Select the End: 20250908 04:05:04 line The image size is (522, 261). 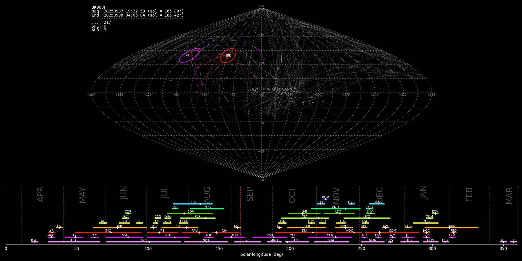point(138,15)
